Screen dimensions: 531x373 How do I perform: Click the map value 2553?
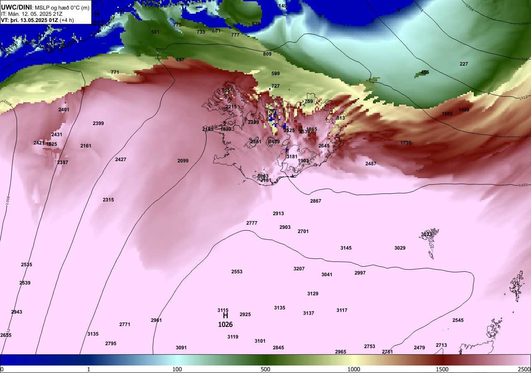coord(237,272)
